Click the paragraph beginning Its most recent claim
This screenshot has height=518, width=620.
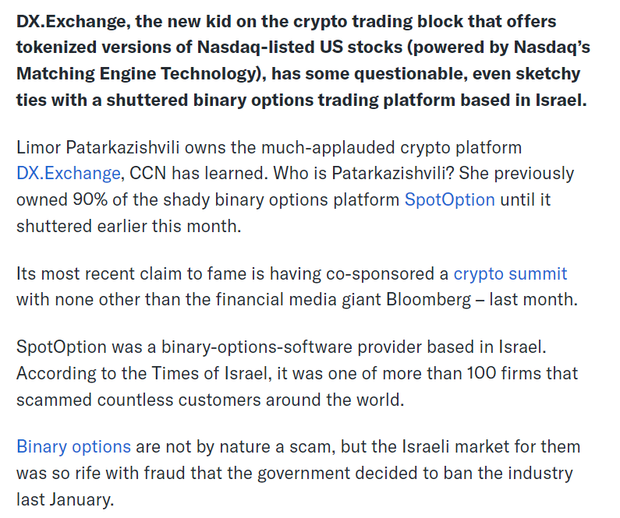(296, 286)
